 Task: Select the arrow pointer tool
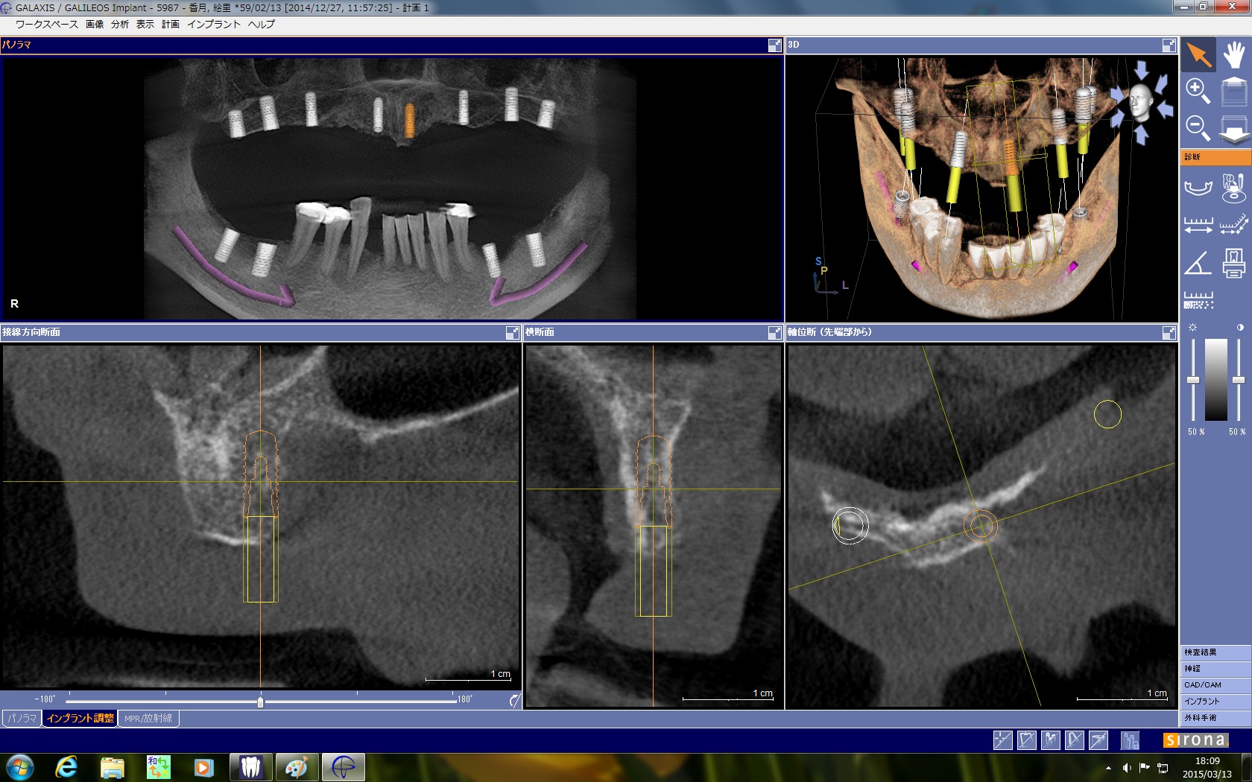click(1198, 55)
